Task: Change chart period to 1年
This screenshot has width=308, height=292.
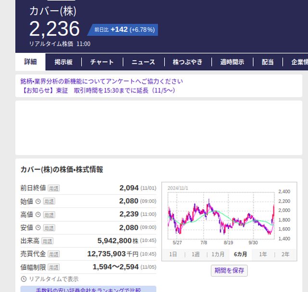Action: (263, 254)
